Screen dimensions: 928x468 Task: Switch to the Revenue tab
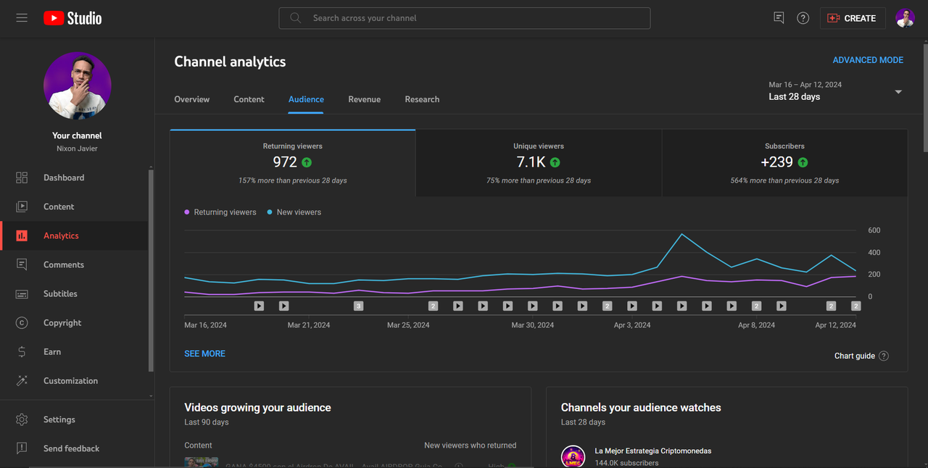click(x=364, y=99)
